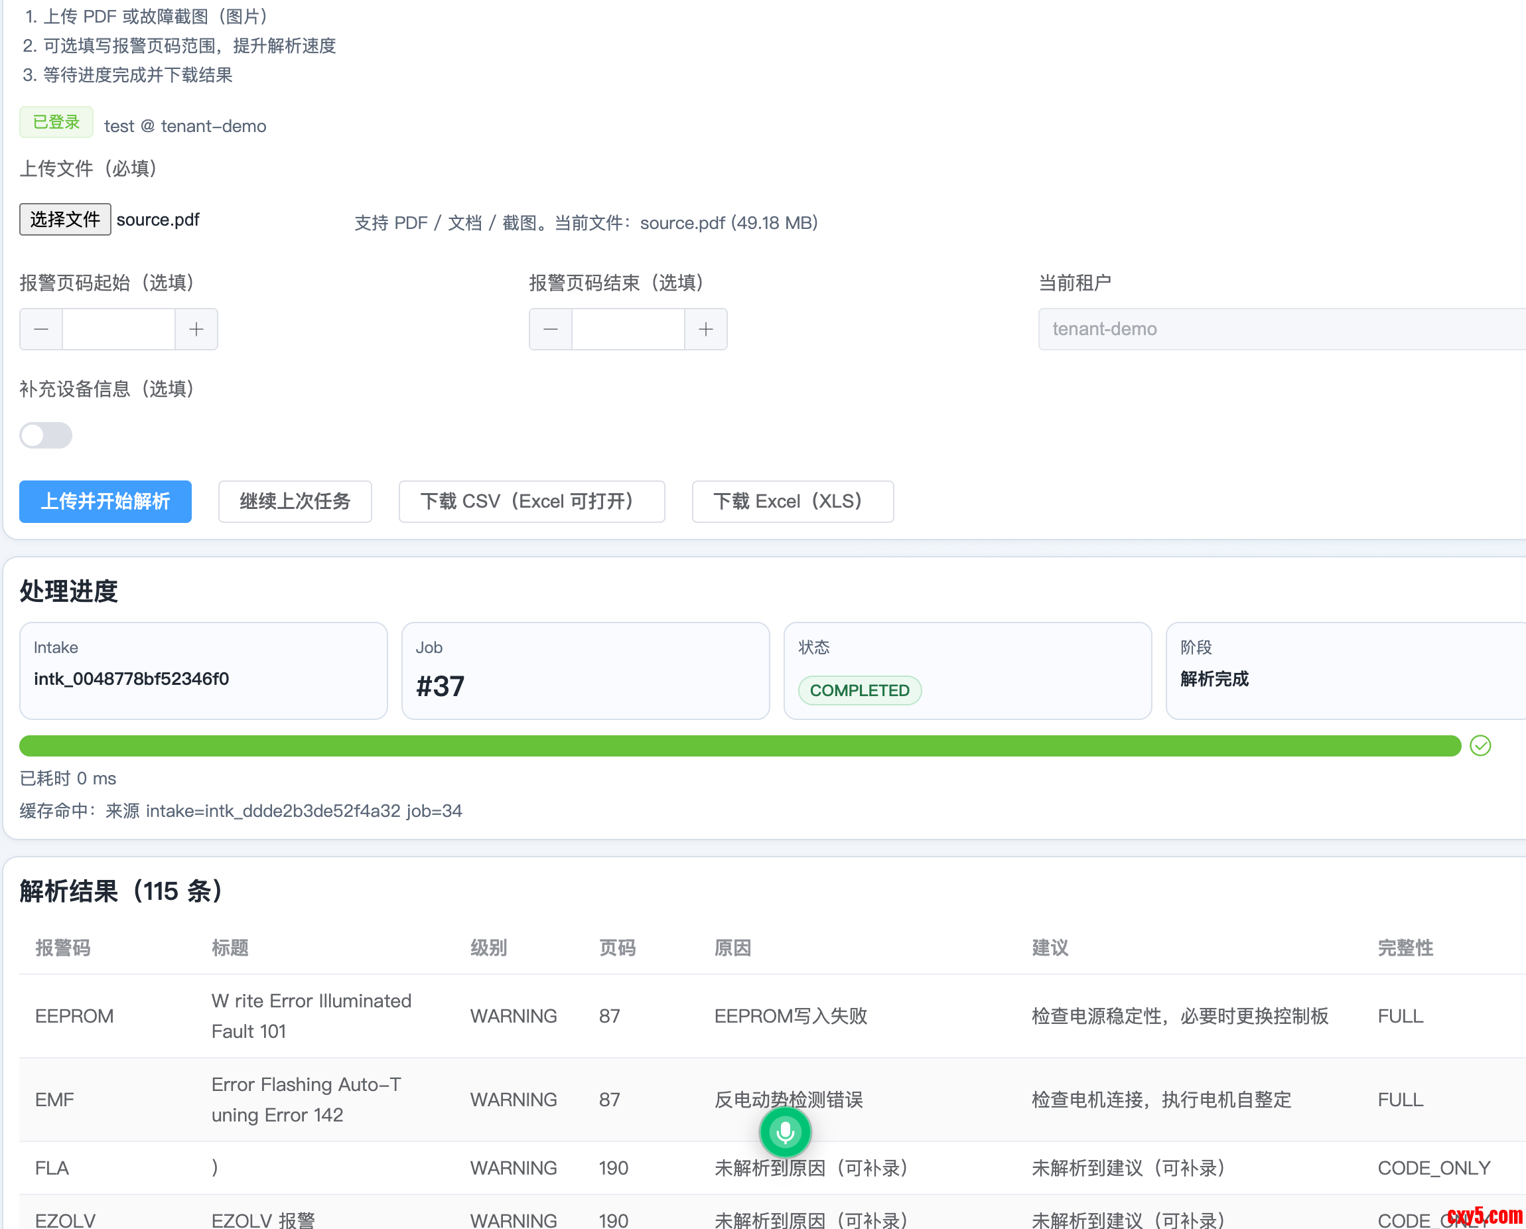Click the green progress complete checkmark icon
The image size is (1526, 1229).
point(1480,745)
